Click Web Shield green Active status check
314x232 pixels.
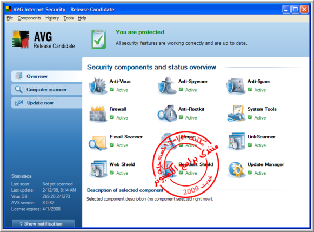[x=112, y=173]
